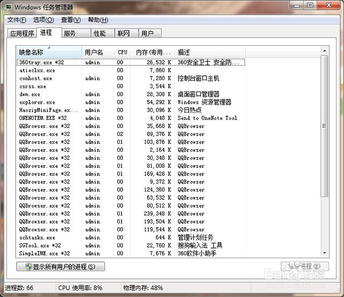Screen dimensions: 344x297
Task: Click the sort arrow above 映像名称
Action: (x=49, y=48)
